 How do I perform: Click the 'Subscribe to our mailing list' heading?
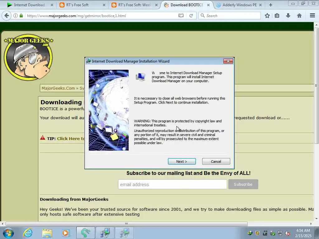coord(188,173)
